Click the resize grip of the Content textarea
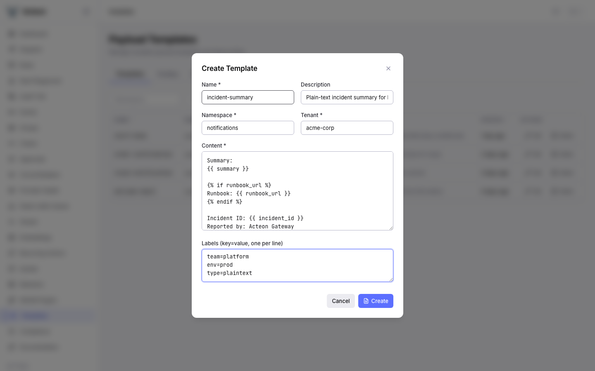This screenshot has height=371, width=595. tap(391, 228)
